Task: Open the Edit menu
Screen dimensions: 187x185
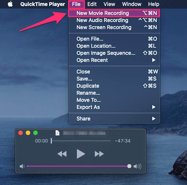Action: coord(92,4)
